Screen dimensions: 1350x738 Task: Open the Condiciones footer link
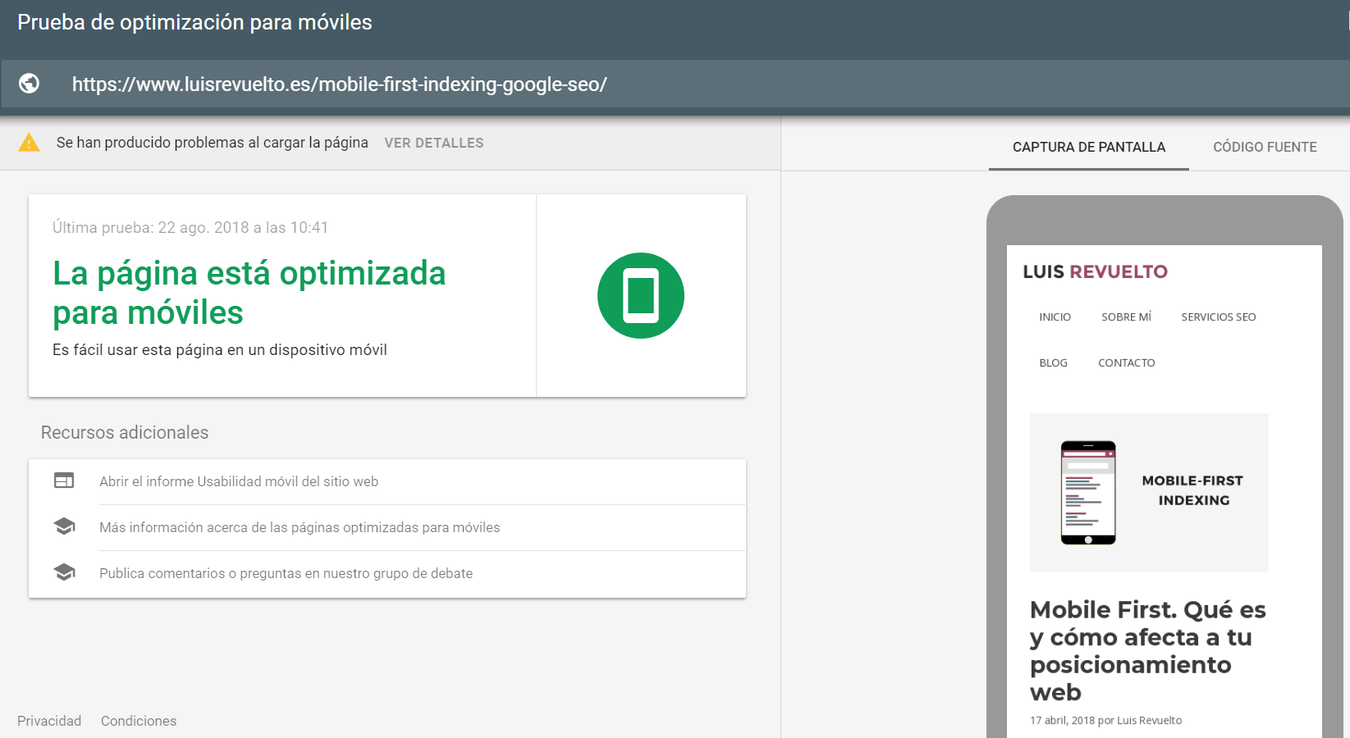tap(139, 721)
